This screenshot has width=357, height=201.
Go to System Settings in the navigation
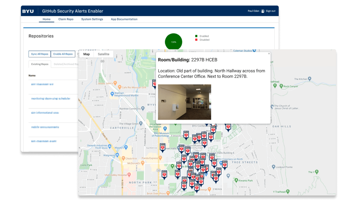pos(92,19)
